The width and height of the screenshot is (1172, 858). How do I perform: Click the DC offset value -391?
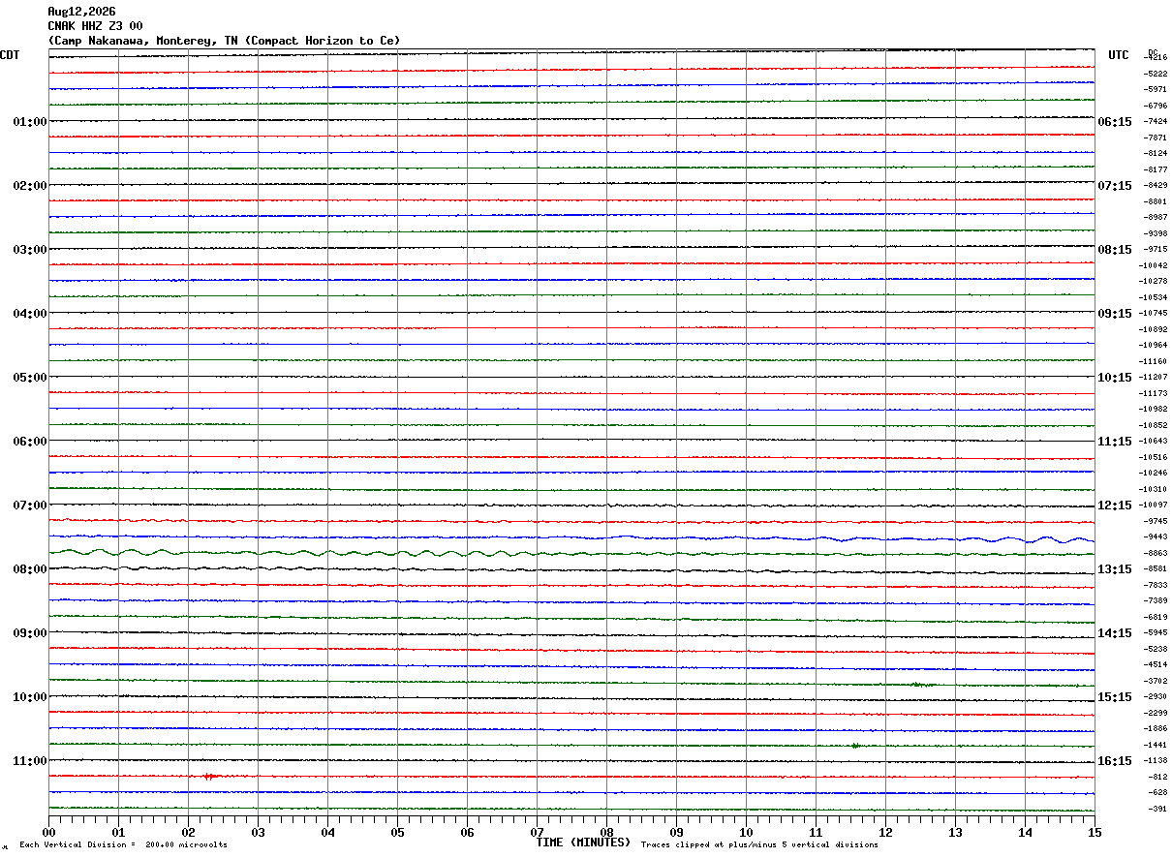(x=1157, y=809)
